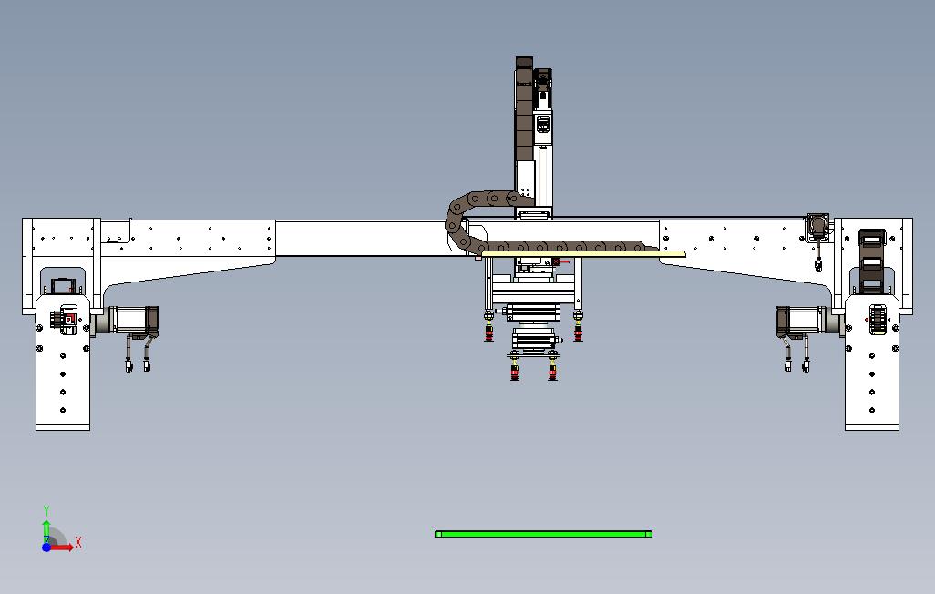The width and height of the screenshot is (935, 594).
Task: Select the red arrow marker under the center carriage
Action: click(560, 261)
